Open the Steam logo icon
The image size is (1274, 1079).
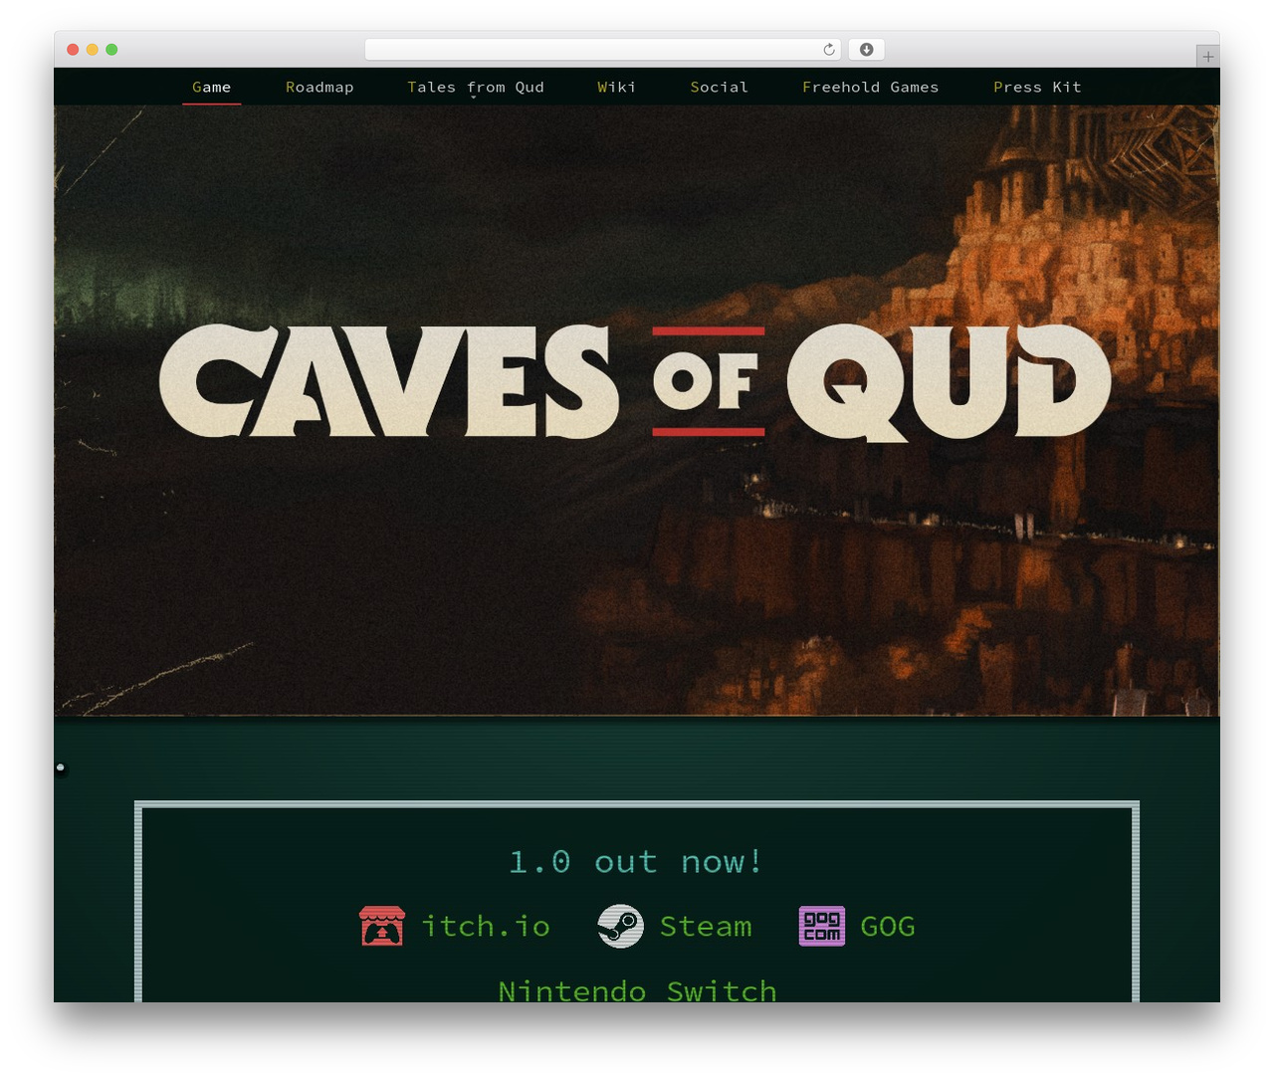620,926
